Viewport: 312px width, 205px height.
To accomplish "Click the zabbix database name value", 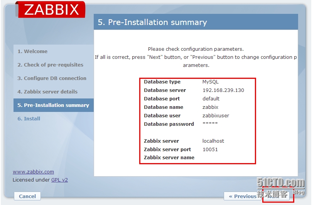I will point(210,107).
